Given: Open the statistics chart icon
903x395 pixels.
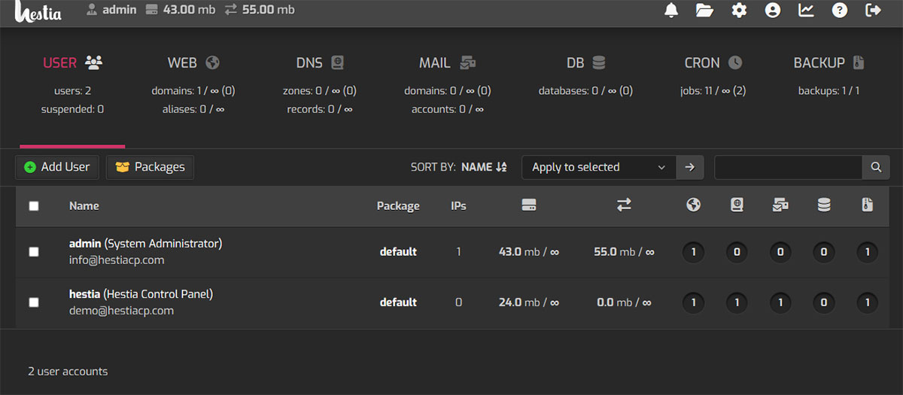Looking at the screenshot, I should pos(806,11).
